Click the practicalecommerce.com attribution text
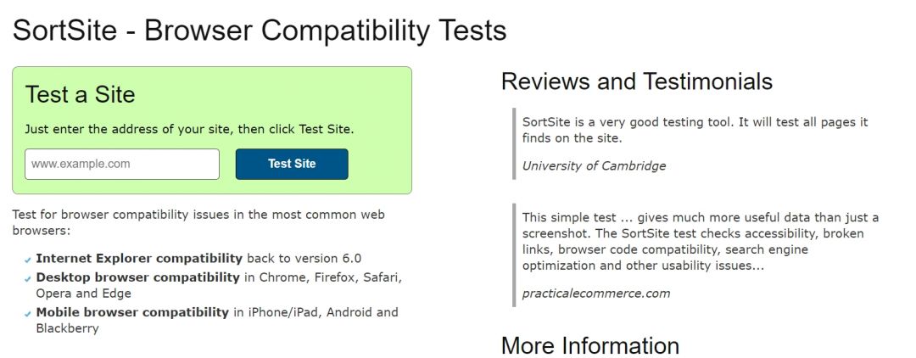The width and height of the screenshot is (916, 358). point(596,294)
